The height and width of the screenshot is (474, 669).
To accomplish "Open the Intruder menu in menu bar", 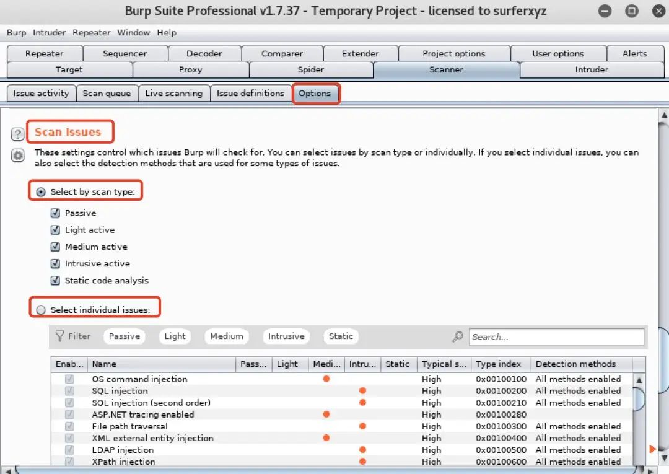I will click(x=49, y=32).
